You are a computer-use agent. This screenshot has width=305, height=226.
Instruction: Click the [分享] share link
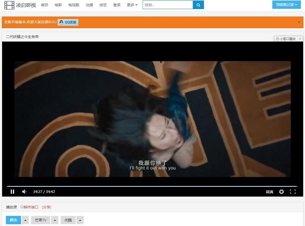[47, 207]
